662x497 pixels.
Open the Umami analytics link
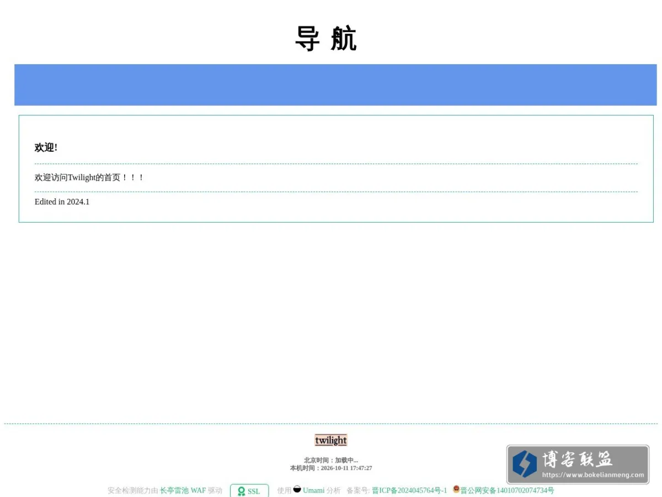click(313, 490)
